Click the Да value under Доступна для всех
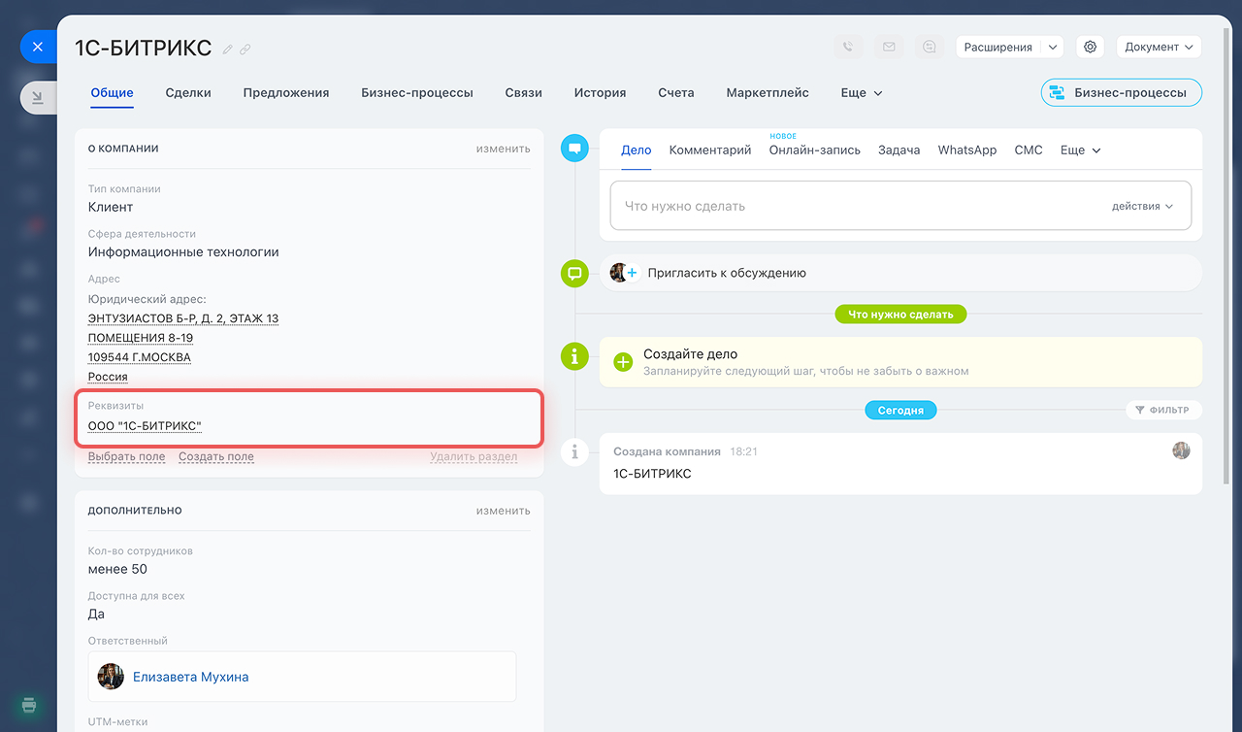 [x=96, y=614]
